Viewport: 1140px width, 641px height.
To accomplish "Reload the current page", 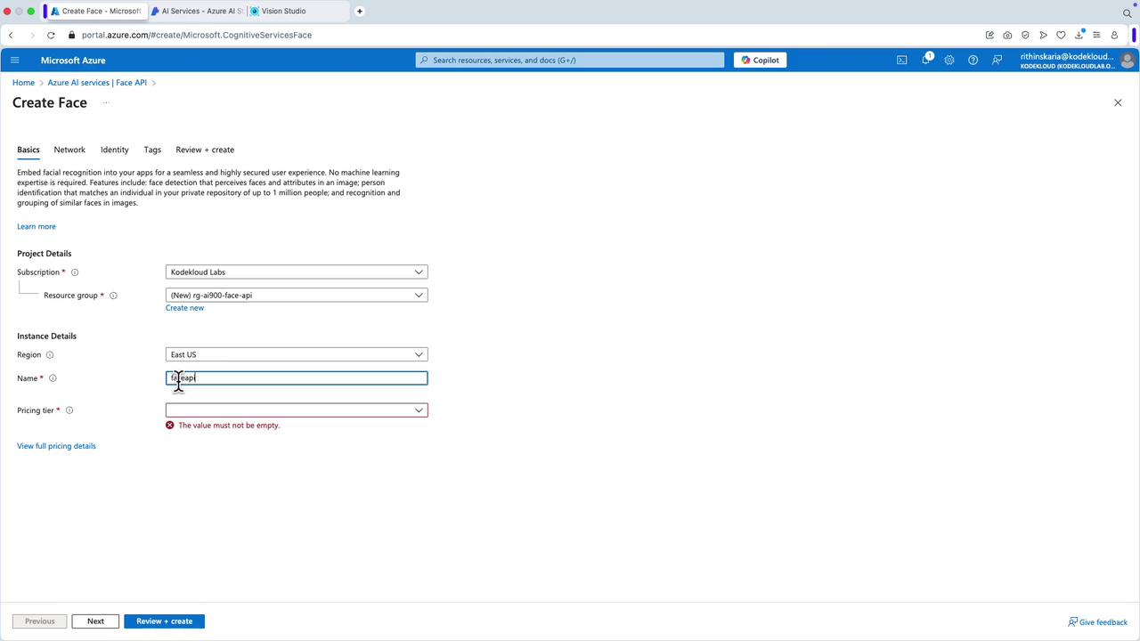I will point(51,35).
